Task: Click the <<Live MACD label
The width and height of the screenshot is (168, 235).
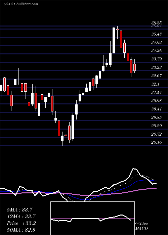Action: pyautogui.click(x=141, y=226)
